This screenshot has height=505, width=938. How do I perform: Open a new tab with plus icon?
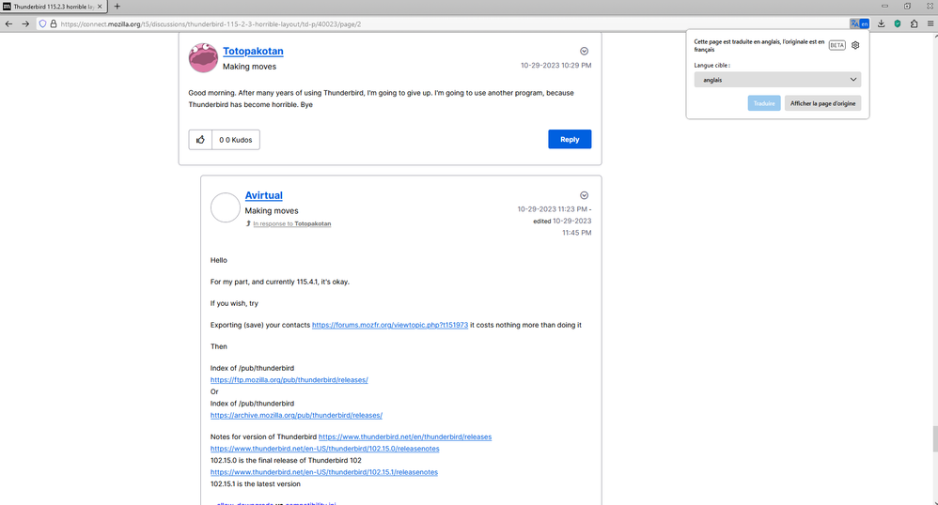(x=117, y=7)
